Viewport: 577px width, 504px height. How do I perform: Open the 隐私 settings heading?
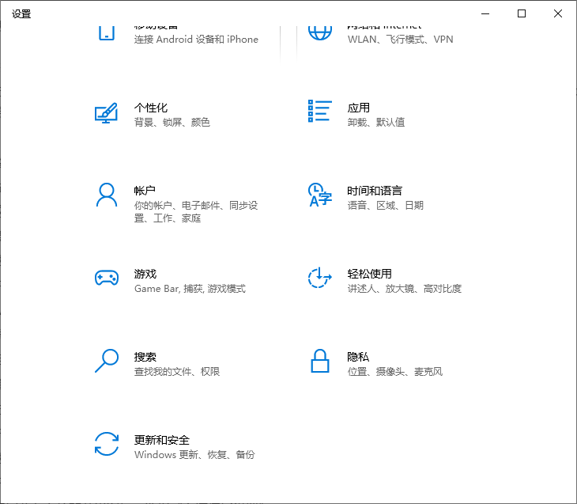358,357
